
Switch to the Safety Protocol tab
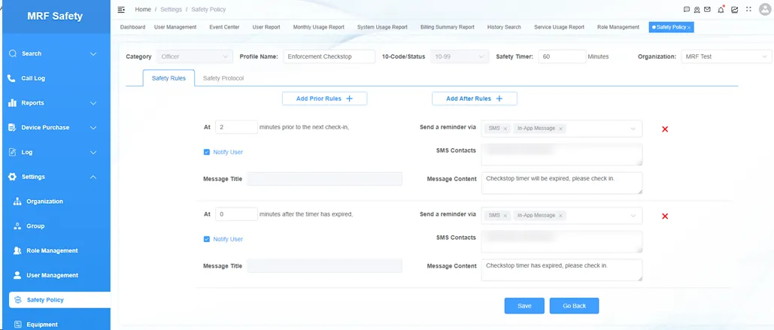click(223, 78)
